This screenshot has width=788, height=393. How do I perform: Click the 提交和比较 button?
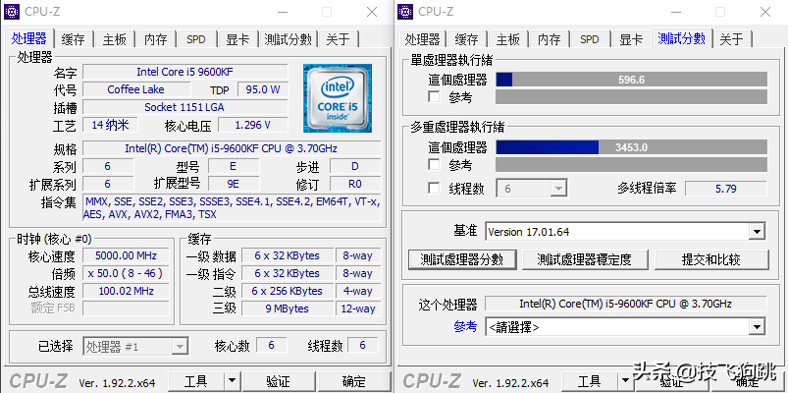pyautogui.click(x=711, y=259)
